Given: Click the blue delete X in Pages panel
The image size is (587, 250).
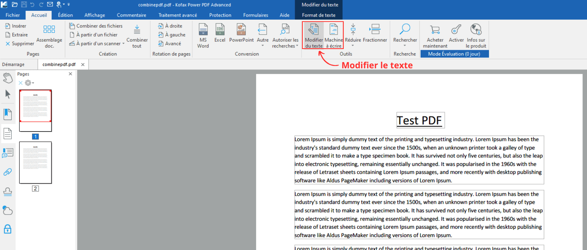Looking at the screenshot, I should [x=21, y=83].
